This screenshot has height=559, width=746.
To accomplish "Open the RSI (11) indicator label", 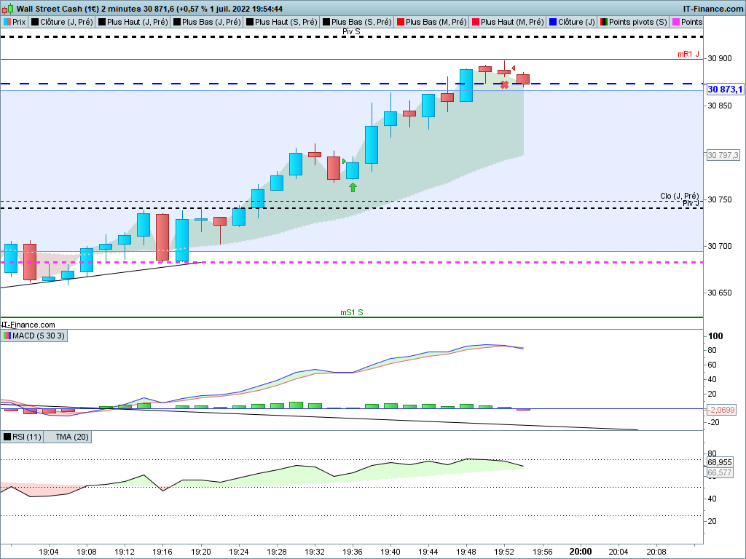I will [x=23, y=437].
